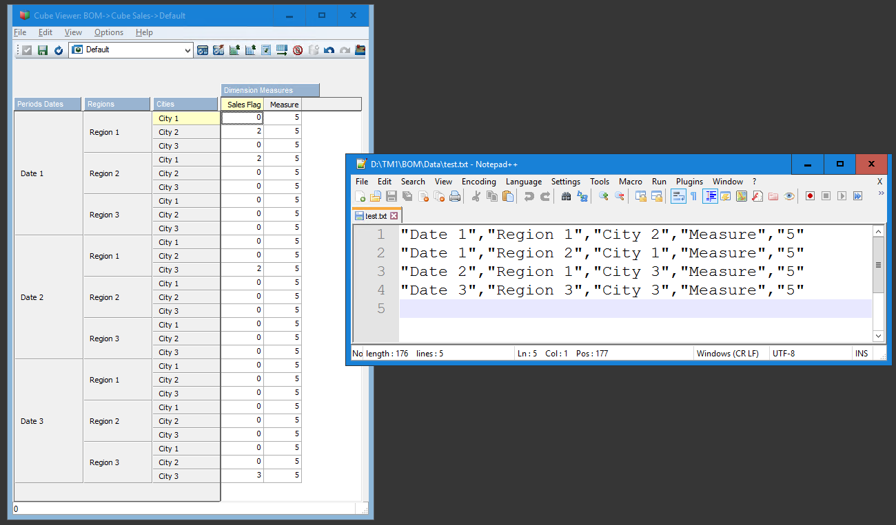The width and height of the screenshot is (896, 525).
Task: Click the Undo icon in Notepad++ toolbar
Action: click(529, 196)
